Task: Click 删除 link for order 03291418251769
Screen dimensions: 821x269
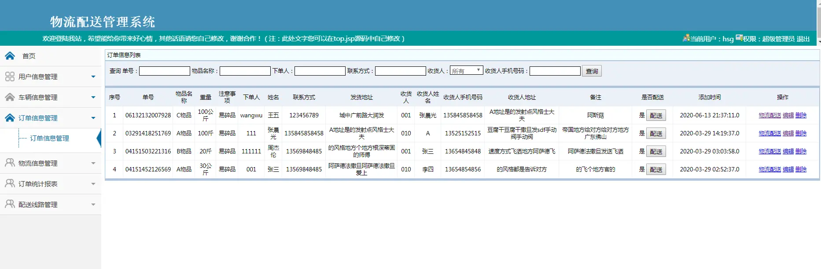Action: pos(801,133)
